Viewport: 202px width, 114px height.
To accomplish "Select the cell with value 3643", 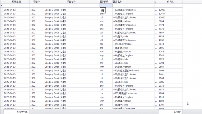I will [170, 44].
